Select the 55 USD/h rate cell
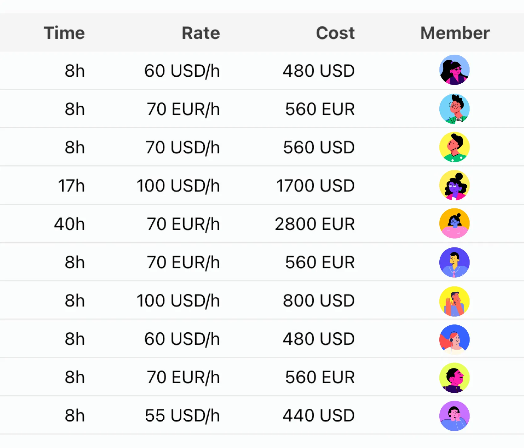 coord(182,416)
